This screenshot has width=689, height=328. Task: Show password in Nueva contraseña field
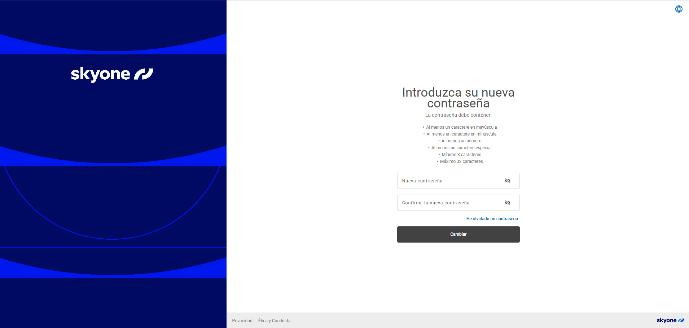(507, 181)
